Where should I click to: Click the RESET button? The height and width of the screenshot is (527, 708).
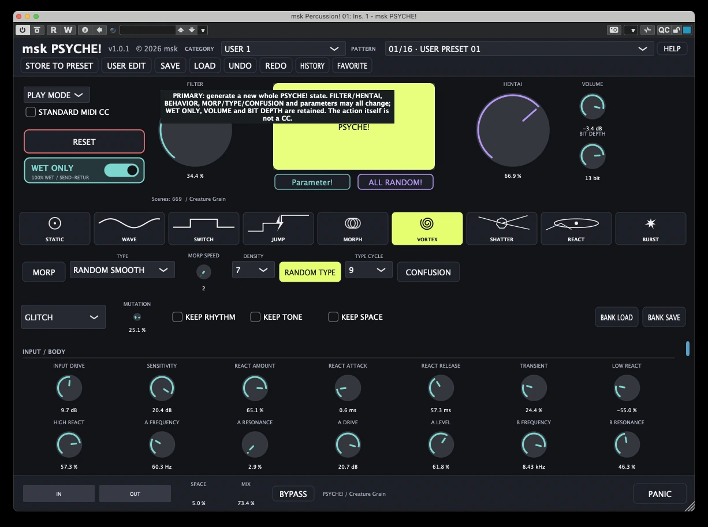click(x=84, y=142)
